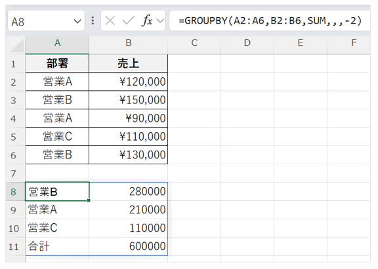The height and width of the screenshot is (269, 378).
Task: Select cell with ¥150,000
Action: tap(128, 100)
